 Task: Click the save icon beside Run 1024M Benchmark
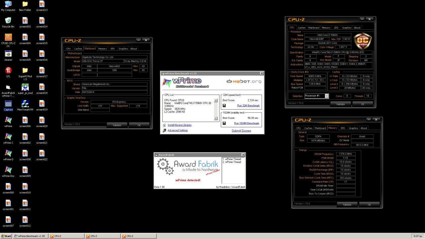[224, 123]
